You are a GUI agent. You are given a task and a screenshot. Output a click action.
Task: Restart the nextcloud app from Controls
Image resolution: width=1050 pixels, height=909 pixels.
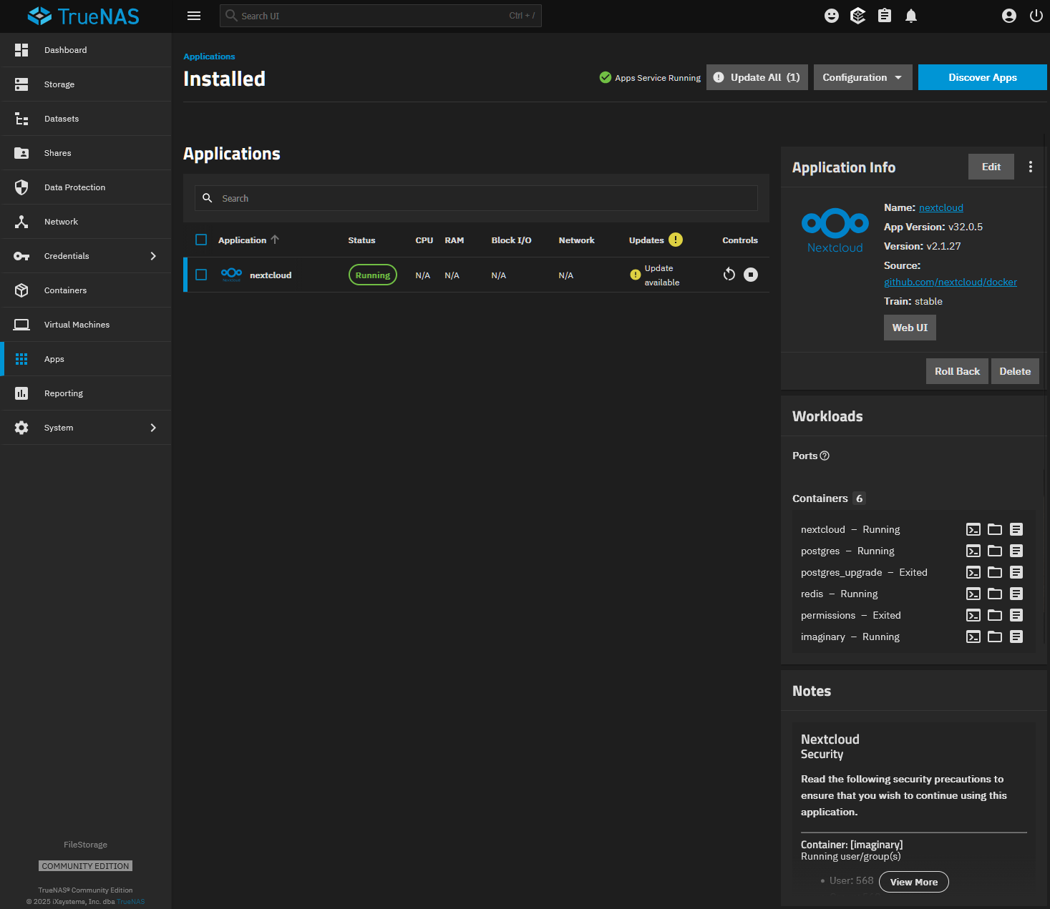[x=729, y=274]
